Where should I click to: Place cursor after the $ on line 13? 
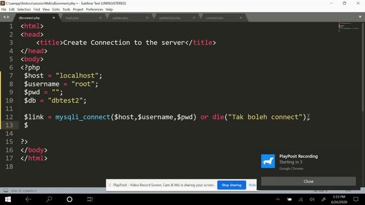click(x=29, y=125)
